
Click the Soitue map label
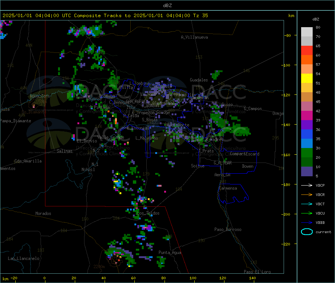pos(198,166)
